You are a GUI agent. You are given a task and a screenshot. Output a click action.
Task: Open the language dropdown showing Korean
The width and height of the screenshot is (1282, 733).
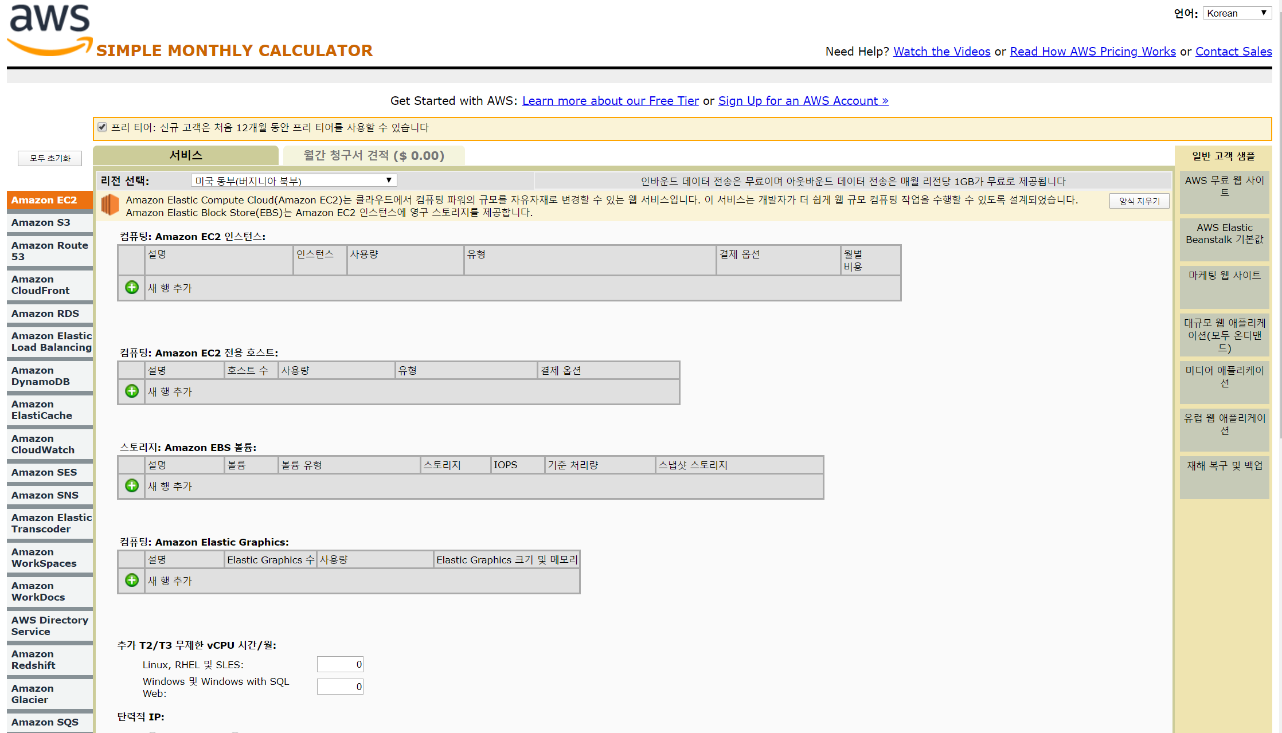pos(1237,13)
